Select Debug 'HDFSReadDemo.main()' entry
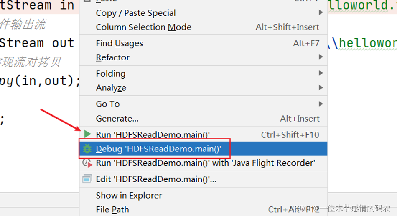This screenshot has height=216, width=397. 158,149
